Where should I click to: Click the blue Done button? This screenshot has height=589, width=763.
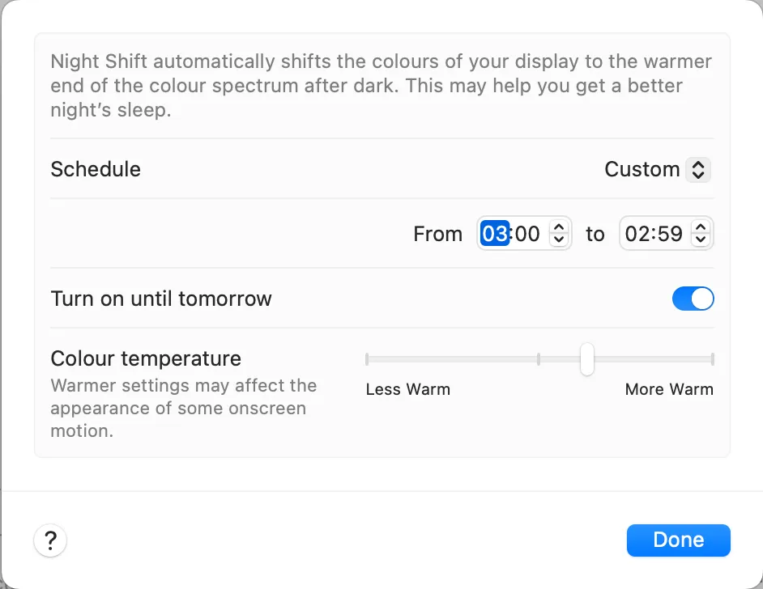pyautogui.click(x=678, y=540)
